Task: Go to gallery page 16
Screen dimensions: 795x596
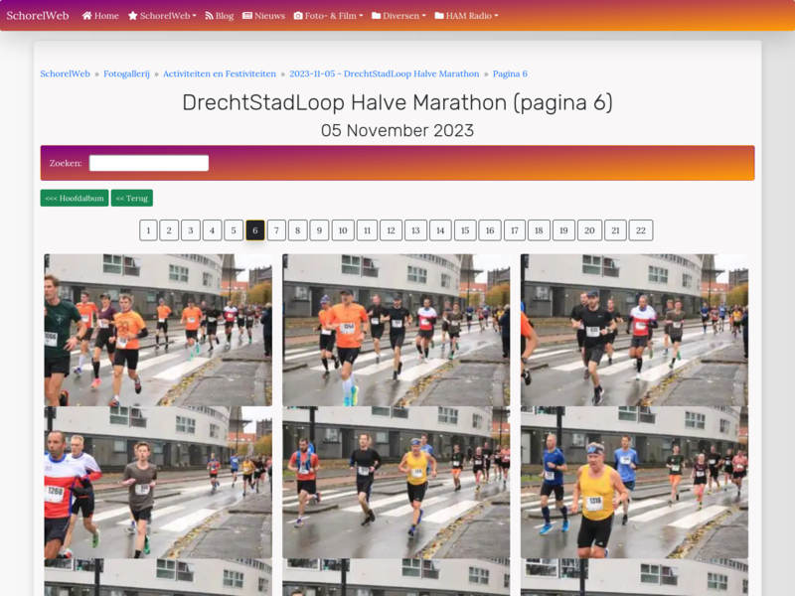Action: (490, 230)
